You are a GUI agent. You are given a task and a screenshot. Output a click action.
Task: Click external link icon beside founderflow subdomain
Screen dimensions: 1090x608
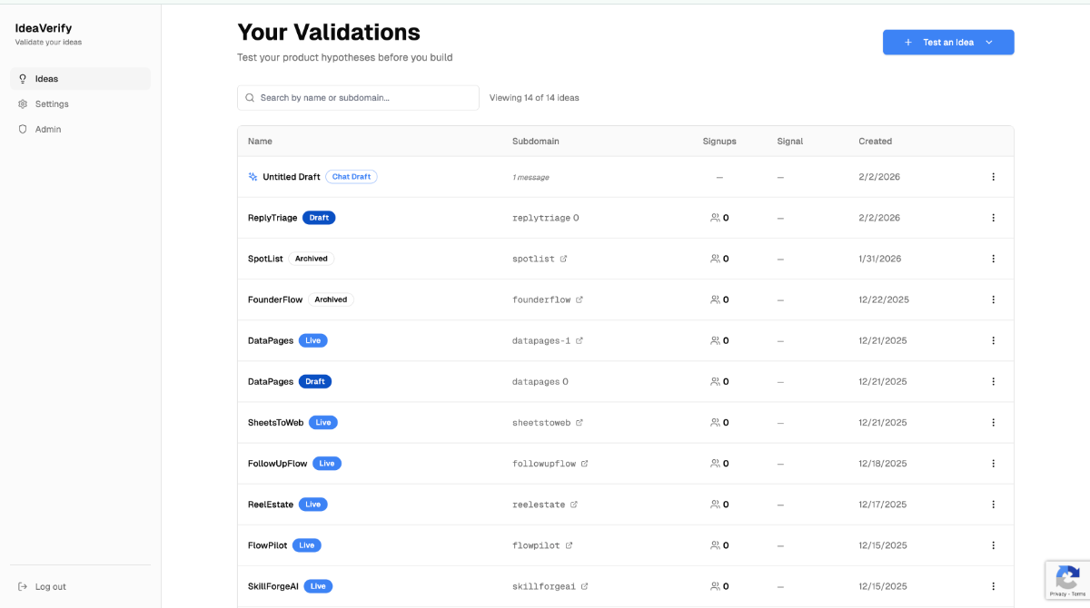coord(580,299)
